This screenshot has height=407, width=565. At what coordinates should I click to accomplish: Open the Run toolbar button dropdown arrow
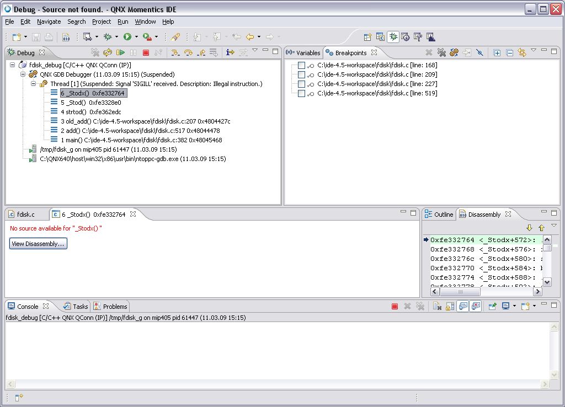[136, 38]
